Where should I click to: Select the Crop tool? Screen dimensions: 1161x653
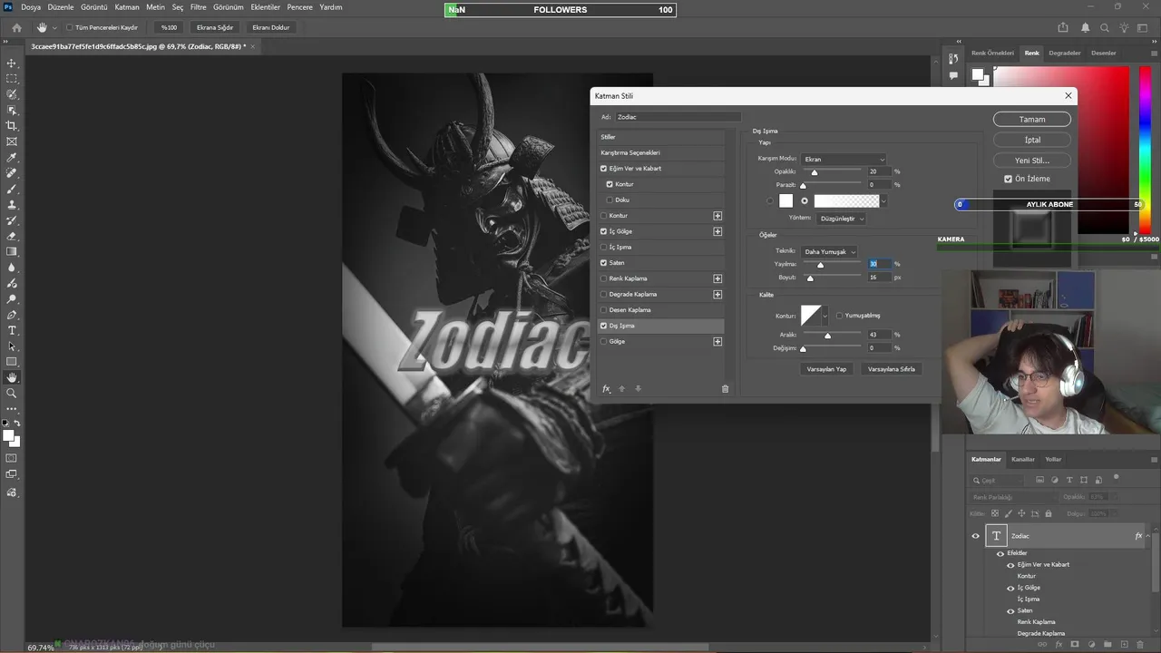(12, 125)
